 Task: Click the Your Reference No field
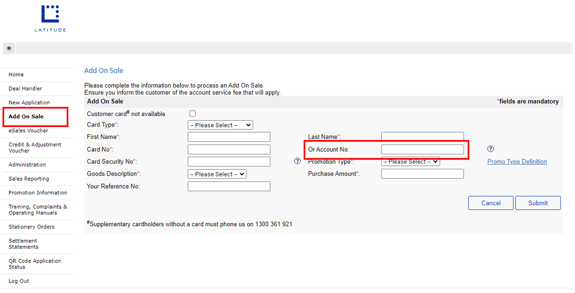[229, 186]
